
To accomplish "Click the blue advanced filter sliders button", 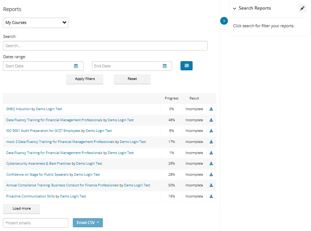I will (x=186, y=66).
